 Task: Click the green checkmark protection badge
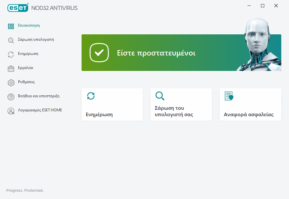pos(99,53)
